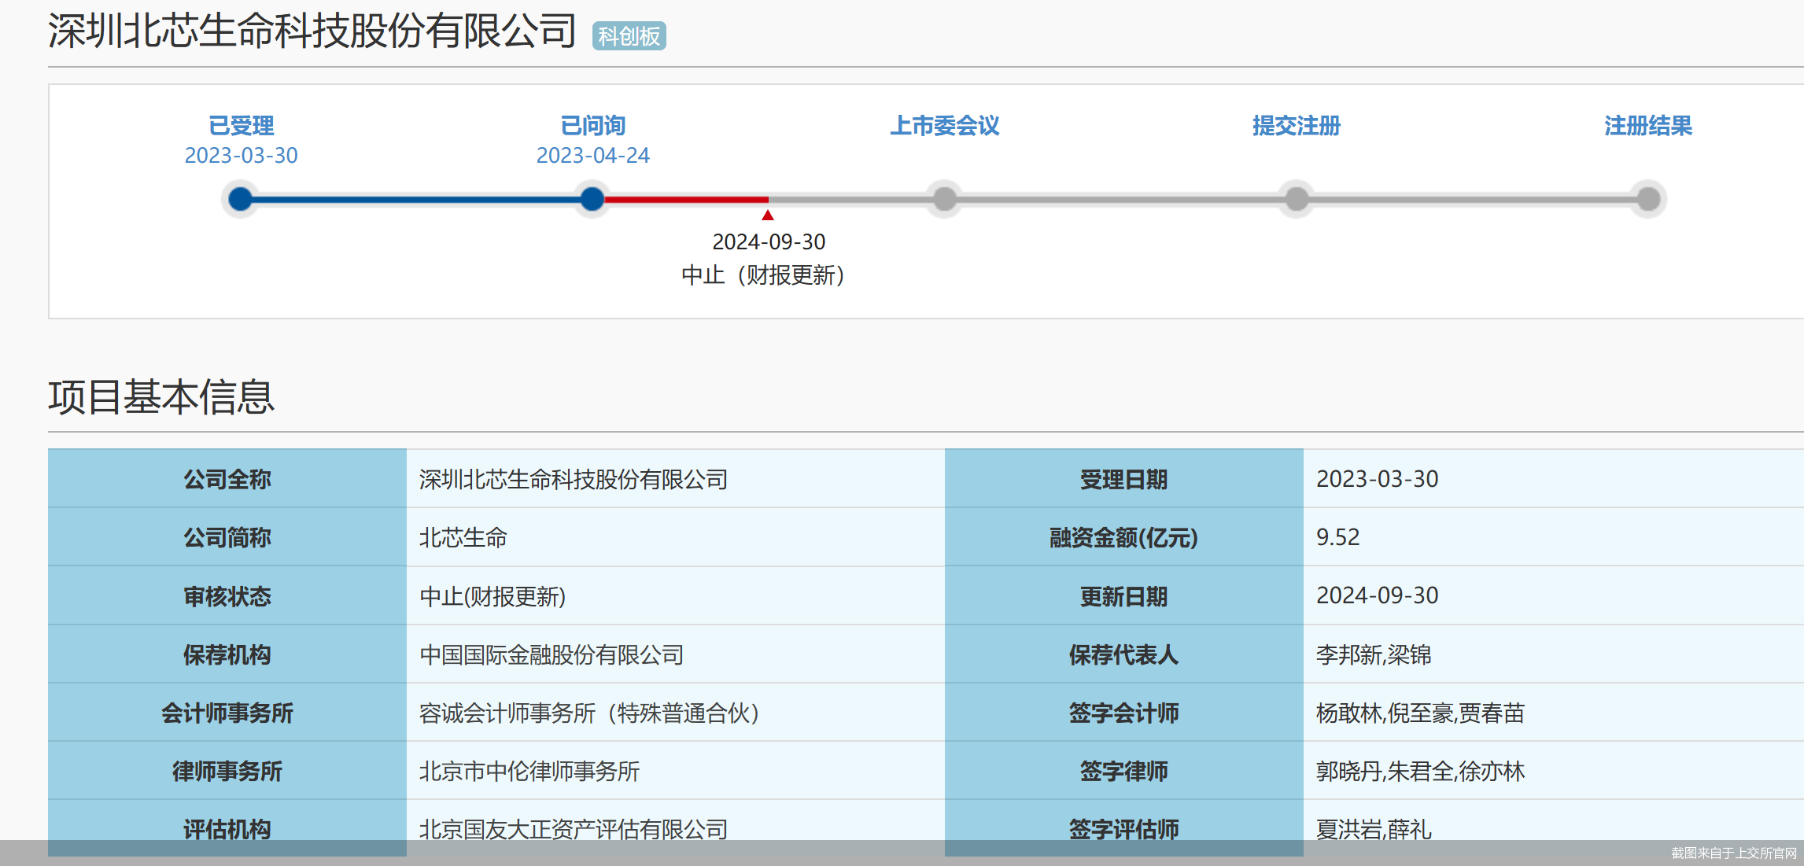Click 北京市中伦律师事务所 cell
The width and height of the screenshot is (1804, 866).
675,770
